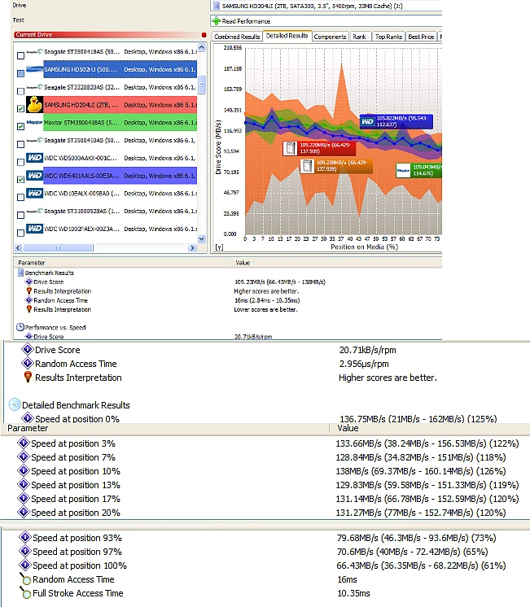
Task: Uncheck the Maxtor STM3500418AS checkbox
Action: click(21, 127)
